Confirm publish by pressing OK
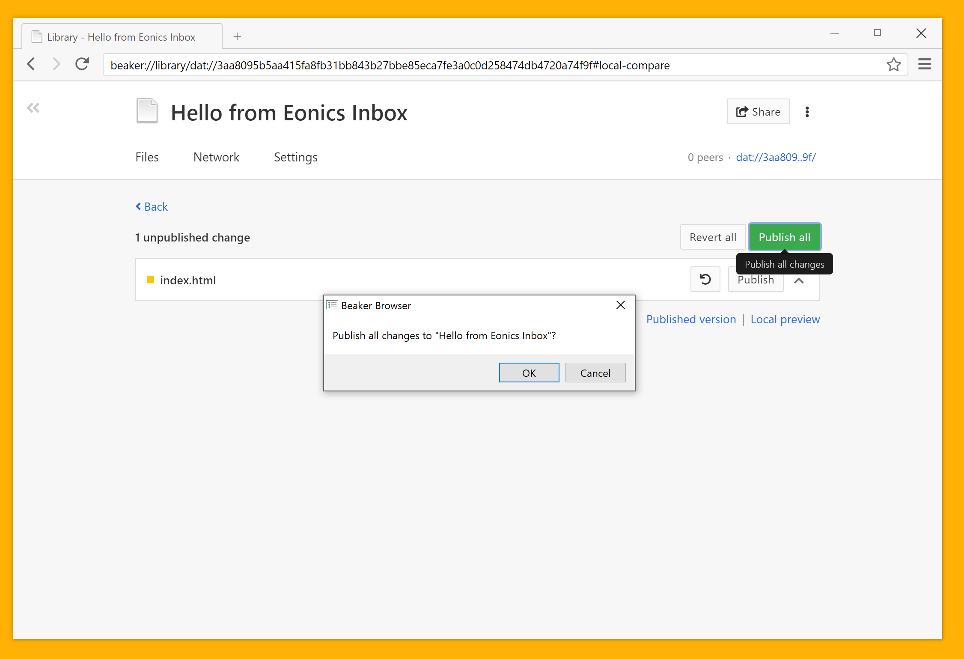This screenshot has height=659, width=964. (x=529, y=373)
